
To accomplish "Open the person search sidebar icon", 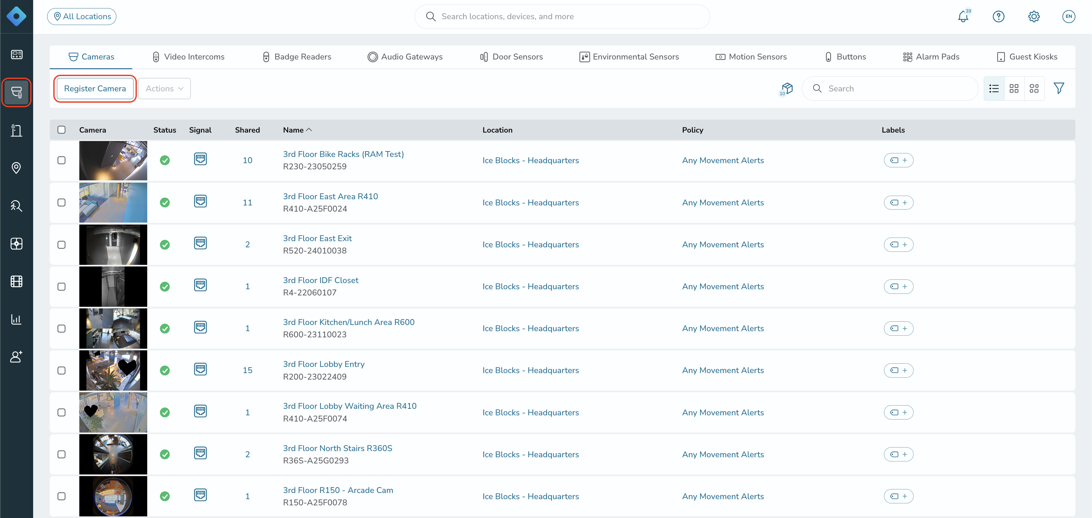I will [16, 206].
